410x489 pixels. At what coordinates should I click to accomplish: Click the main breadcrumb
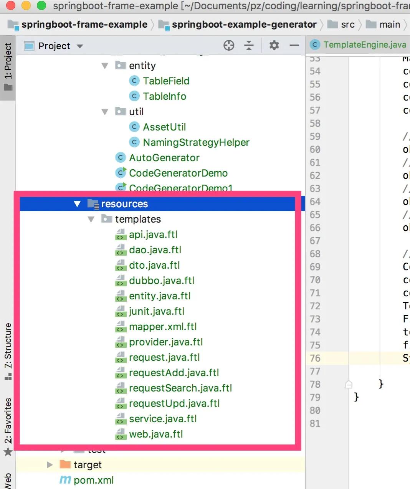click(383, 25)
